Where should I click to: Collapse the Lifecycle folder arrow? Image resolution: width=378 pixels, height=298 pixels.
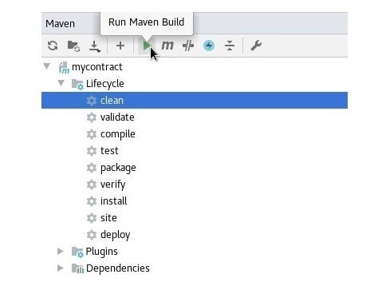pyautogui.click(x=61, y=83)
